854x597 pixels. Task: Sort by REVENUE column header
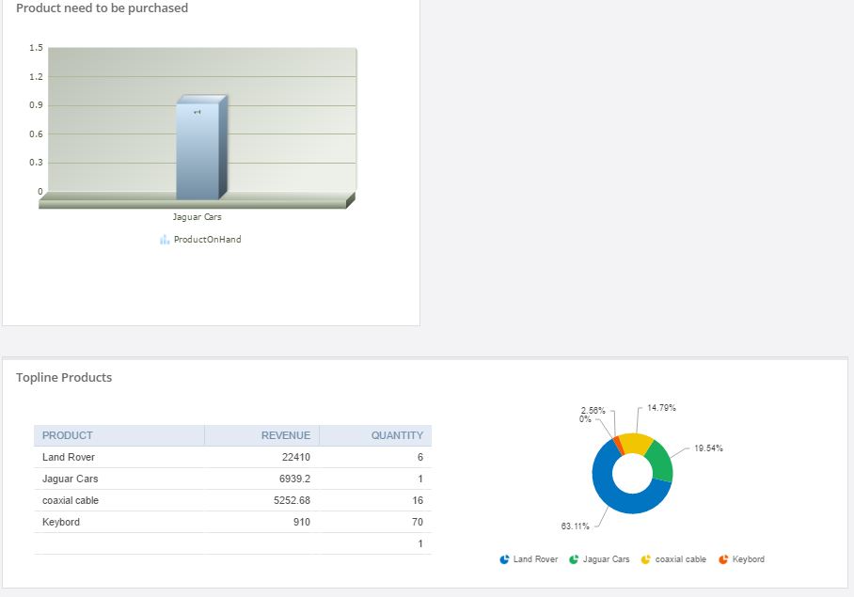pos(262,435)
